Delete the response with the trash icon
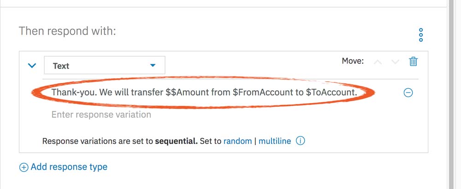The image size is (461, 189). coord(414,61)
